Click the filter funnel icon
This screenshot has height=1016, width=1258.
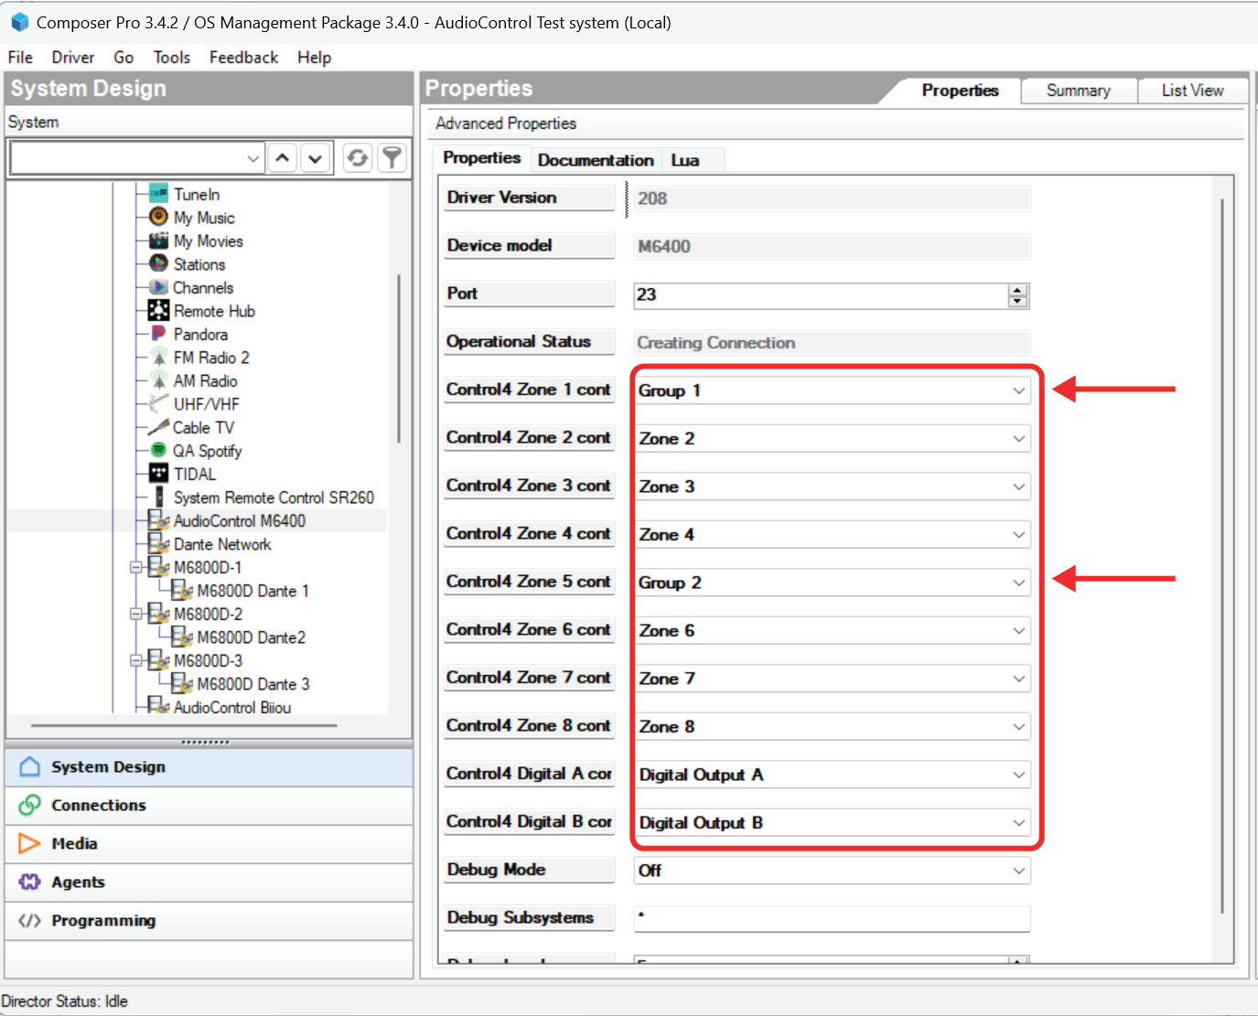click(x=392, y=158)
